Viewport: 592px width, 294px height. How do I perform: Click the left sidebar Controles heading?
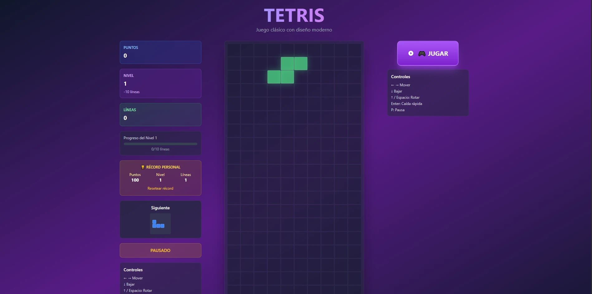pyautogui.click(x=133, y=270)
